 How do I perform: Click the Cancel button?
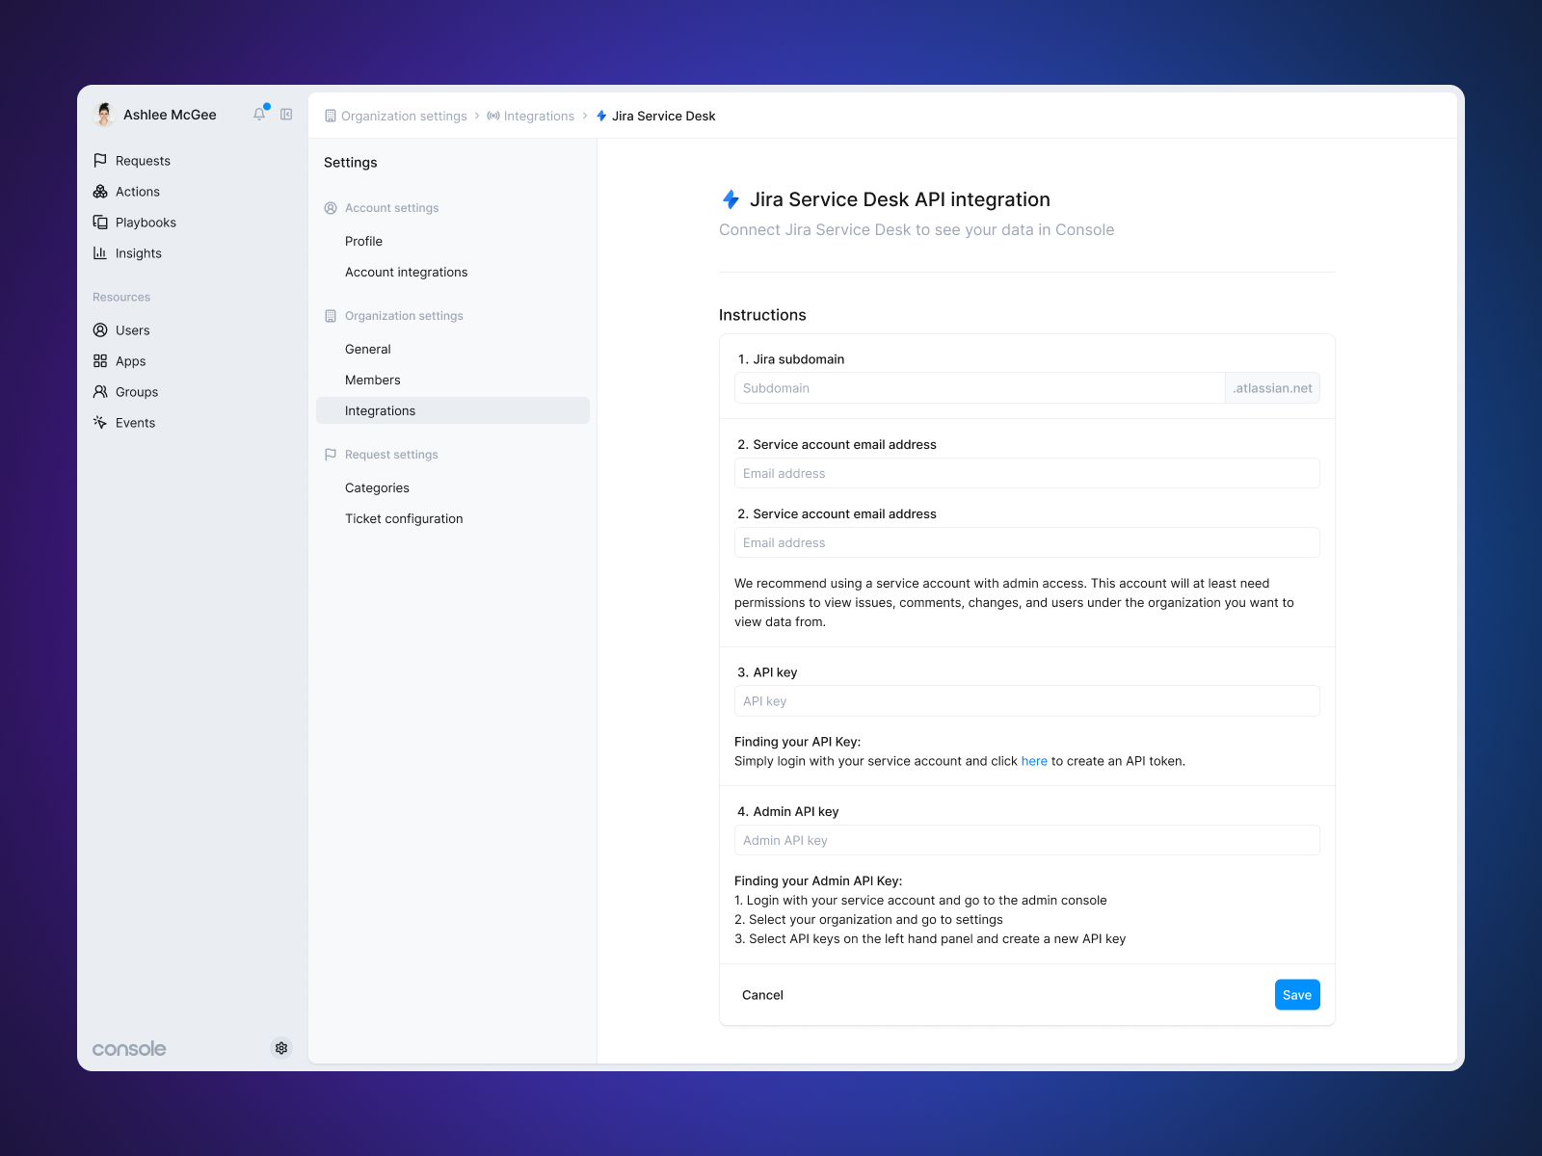pyautogui.click(x=762, y=995)
